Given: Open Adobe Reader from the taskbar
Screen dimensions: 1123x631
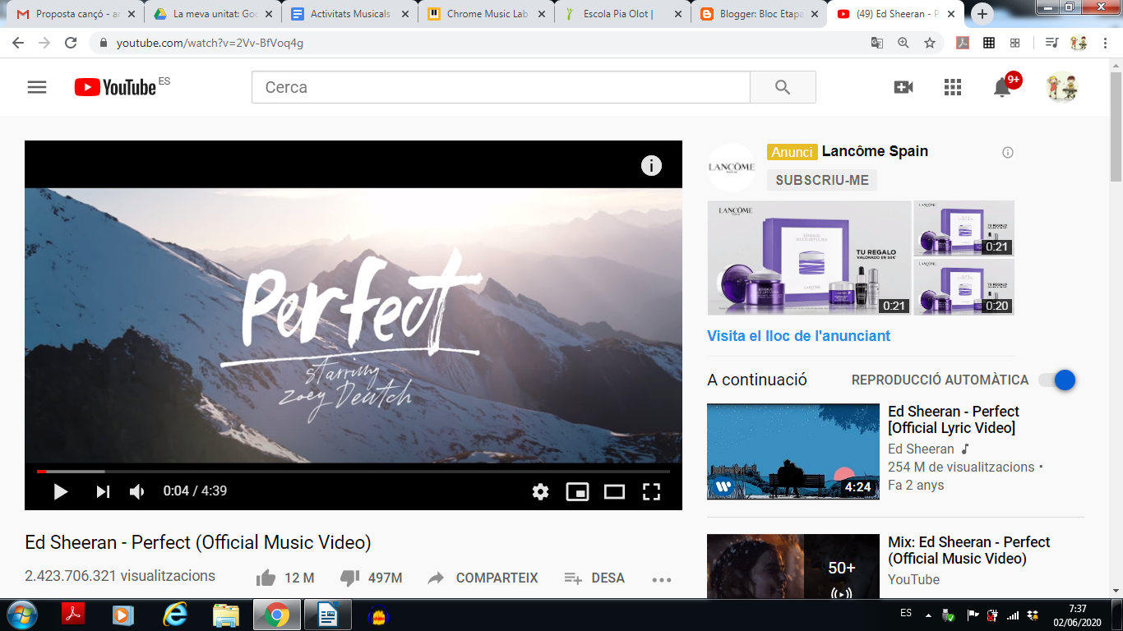Looking at the screenshot, I should pos(73,615).
